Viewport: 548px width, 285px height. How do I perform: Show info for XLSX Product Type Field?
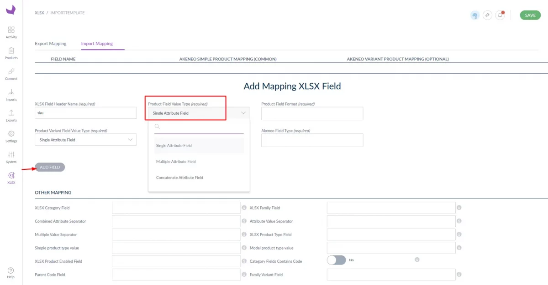pyautogui.click(x=459, y=234)
